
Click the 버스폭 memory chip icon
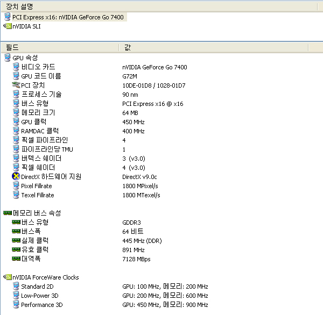click(16, 231)
